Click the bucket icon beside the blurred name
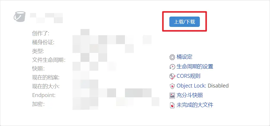This screenshot has height=126, width=270. click(x=20, y=17)
